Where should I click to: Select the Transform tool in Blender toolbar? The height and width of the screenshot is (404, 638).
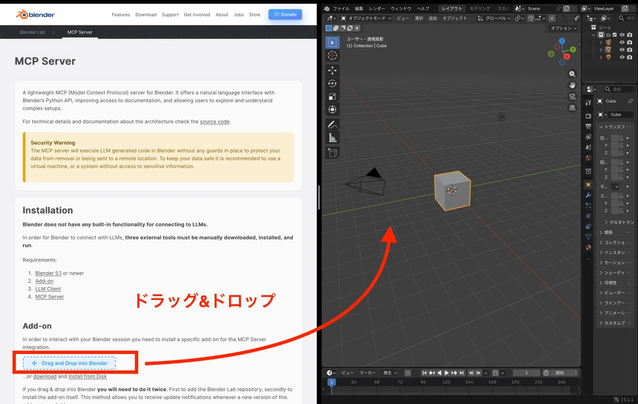[332, 110]
